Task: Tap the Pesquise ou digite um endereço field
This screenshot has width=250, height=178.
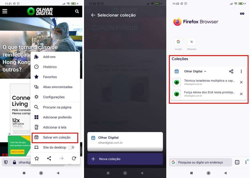Action: coord(200,162)
